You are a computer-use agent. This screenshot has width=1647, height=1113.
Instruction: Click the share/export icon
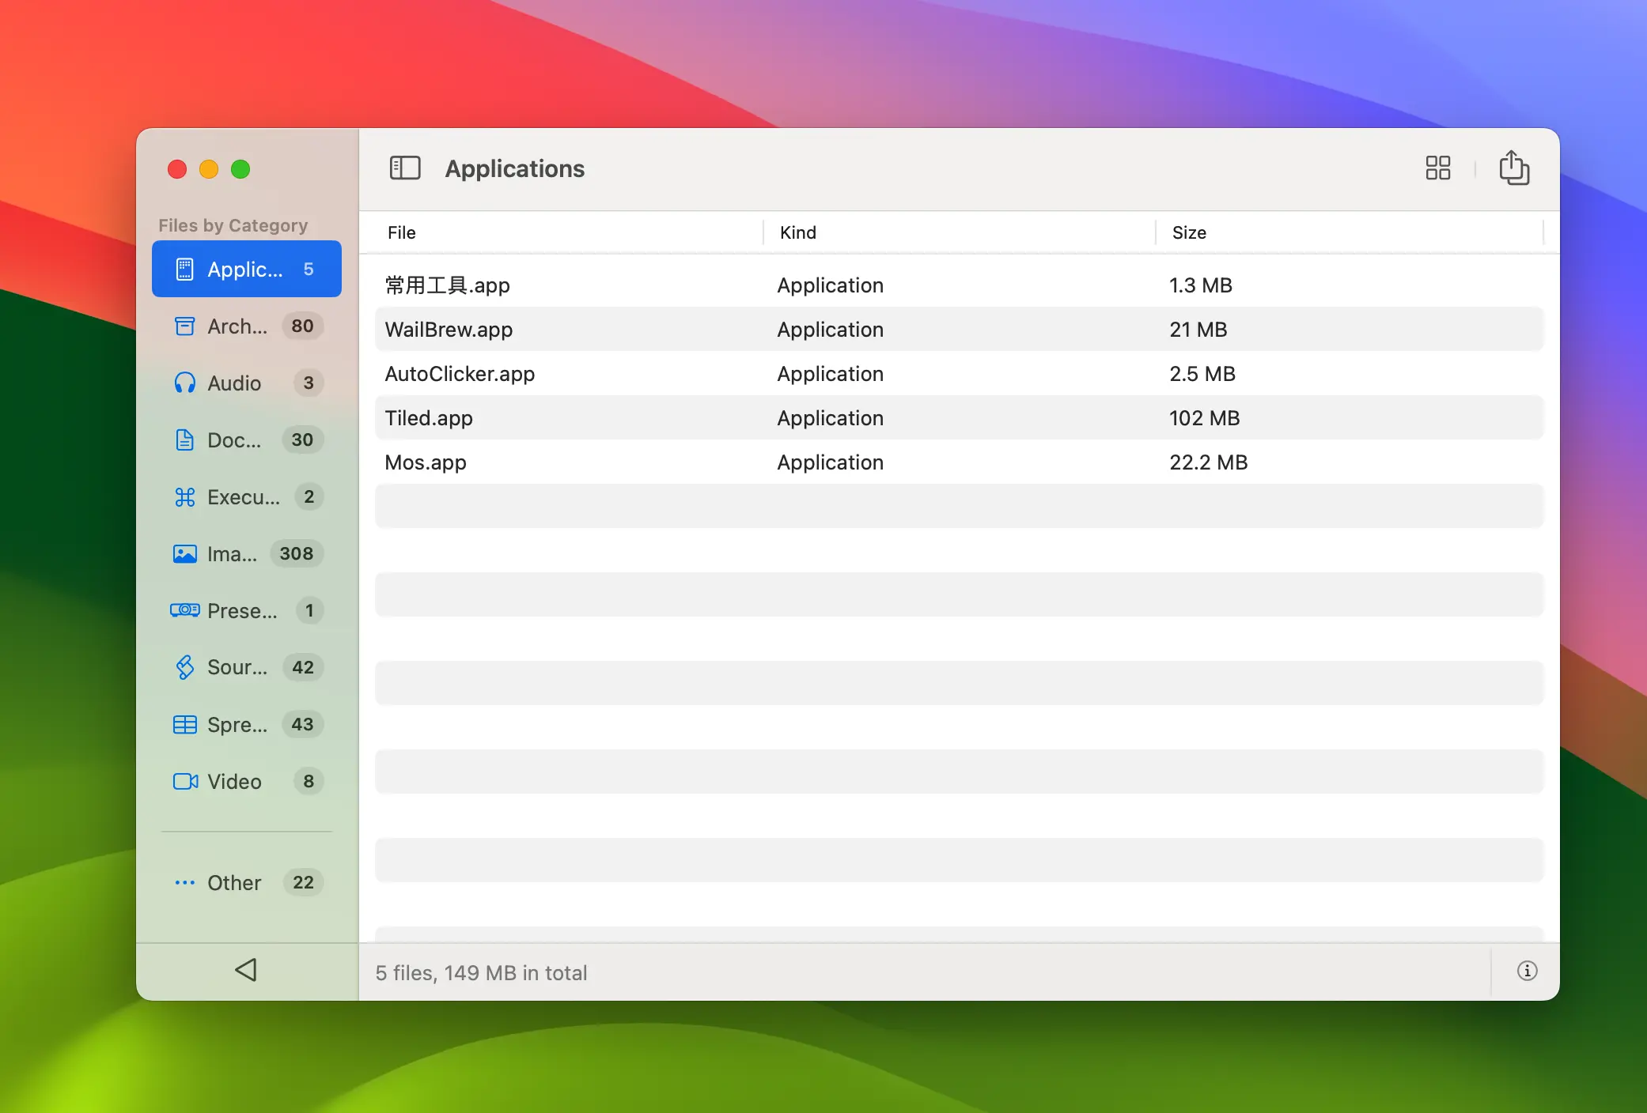pyautogui.click(x=1513, y=168)
